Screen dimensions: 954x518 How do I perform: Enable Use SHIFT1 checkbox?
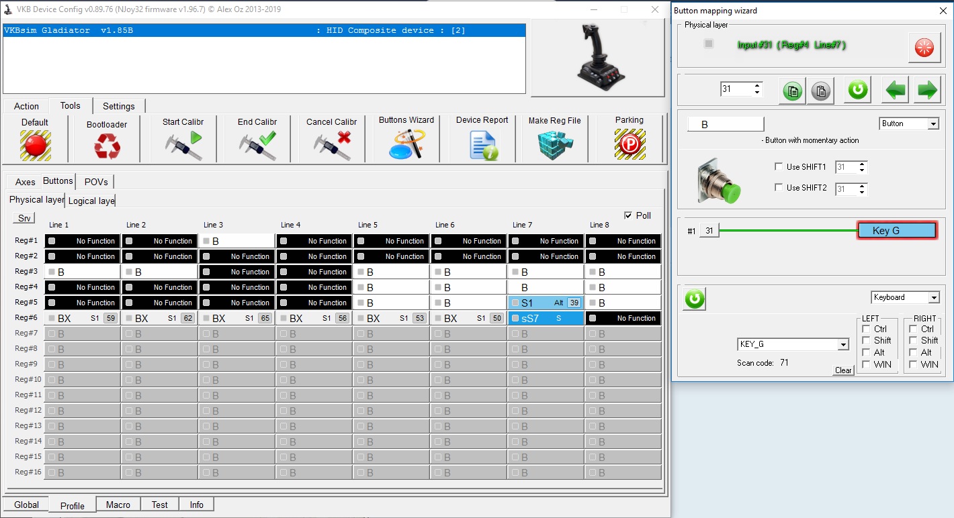[779, 166]
